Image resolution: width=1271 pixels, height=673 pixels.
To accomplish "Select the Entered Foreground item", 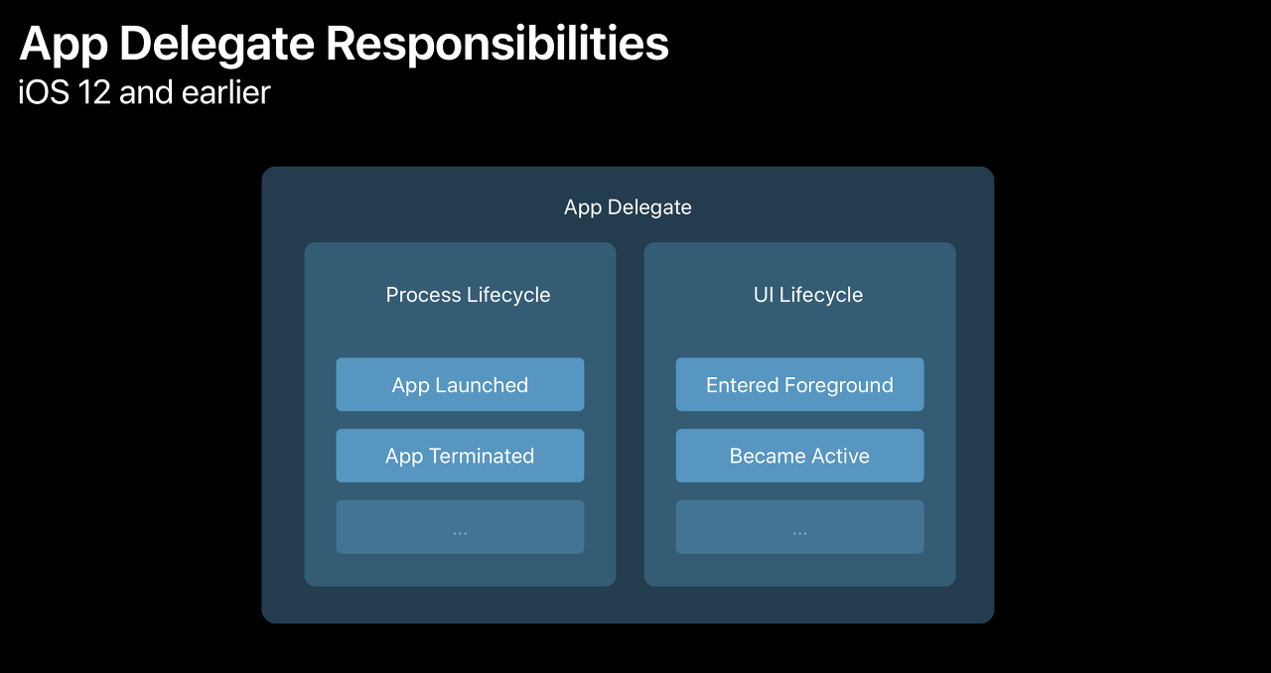I will (799, 384).
